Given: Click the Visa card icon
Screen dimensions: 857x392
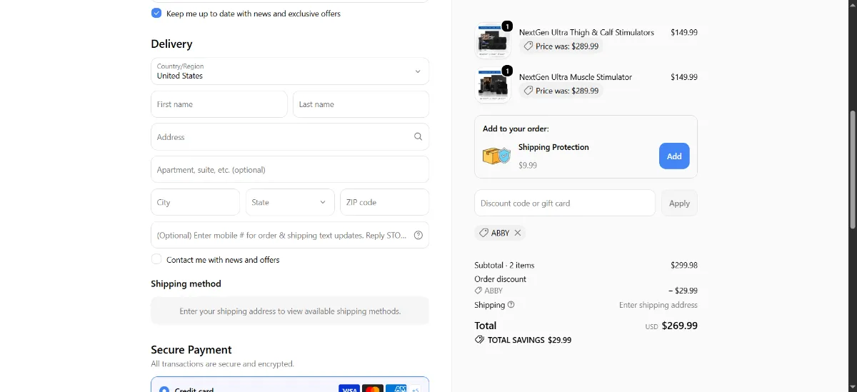Looking at the screenshot, I should [349, 389].
